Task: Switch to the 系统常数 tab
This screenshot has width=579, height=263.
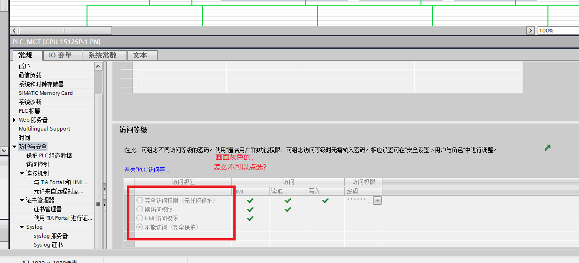Action: (102, 55)
